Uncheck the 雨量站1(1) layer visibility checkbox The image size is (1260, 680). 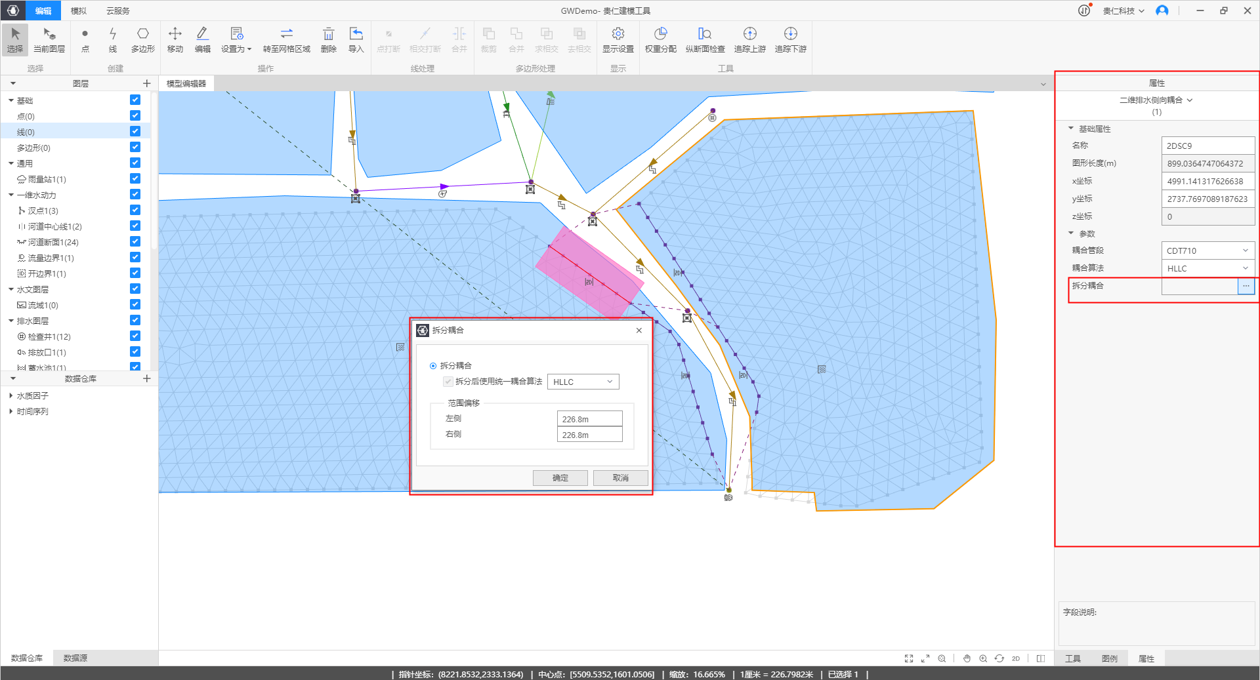[135, 179]
